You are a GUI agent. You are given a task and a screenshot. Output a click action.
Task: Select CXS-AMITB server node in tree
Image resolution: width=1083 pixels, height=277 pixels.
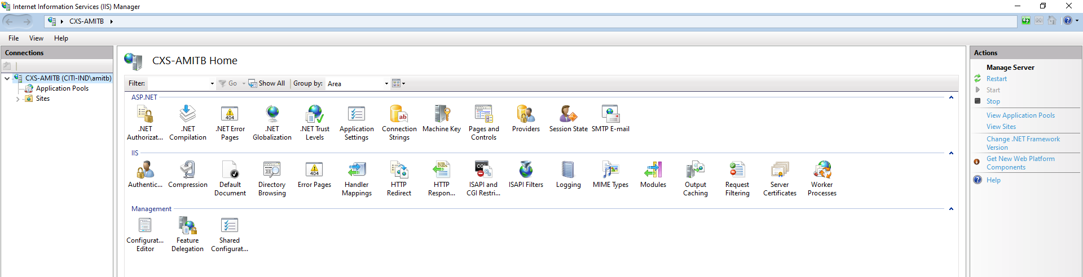click(68, 78)
